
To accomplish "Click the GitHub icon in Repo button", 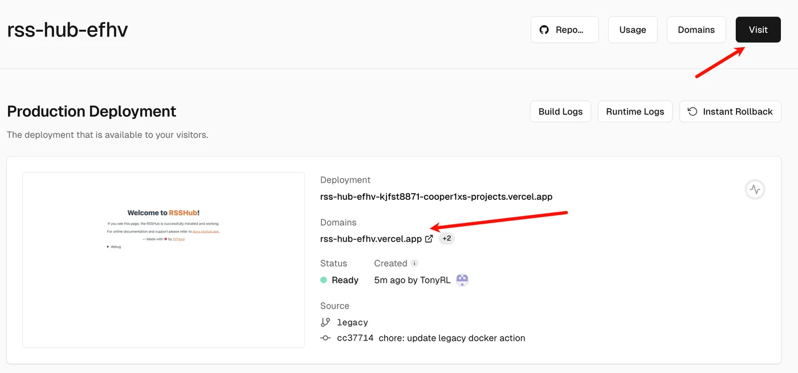I will (x=544, y=30).
